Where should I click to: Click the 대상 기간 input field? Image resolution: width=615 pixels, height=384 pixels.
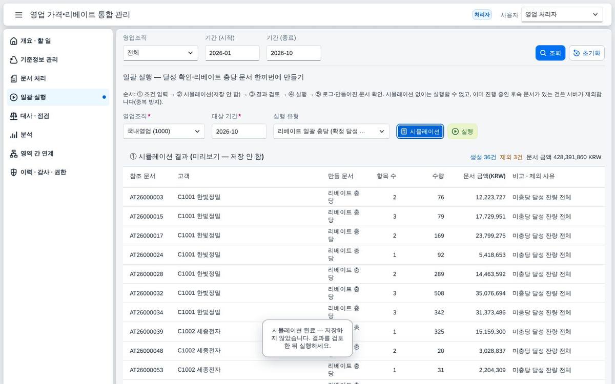(239, 132)
